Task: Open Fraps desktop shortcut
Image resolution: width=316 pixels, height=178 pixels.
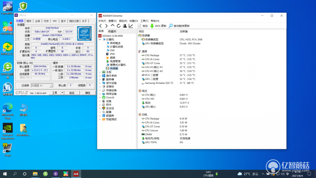Action: point(8,150)
